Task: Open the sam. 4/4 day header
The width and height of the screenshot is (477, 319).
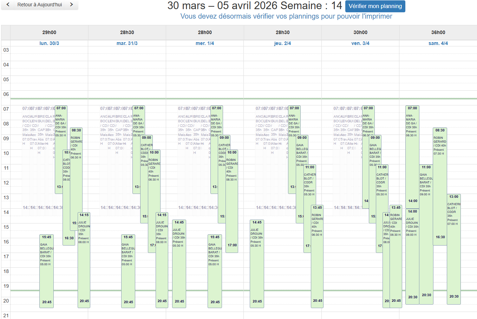Action: [x=438, y=43]
